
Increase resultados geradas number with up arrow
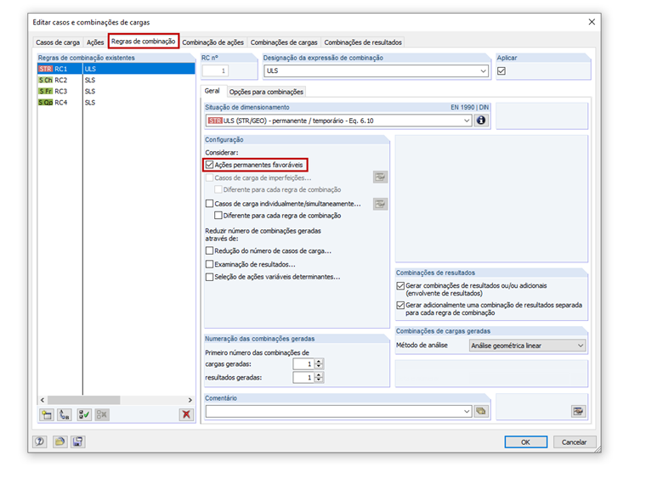[x=319, y=375]
